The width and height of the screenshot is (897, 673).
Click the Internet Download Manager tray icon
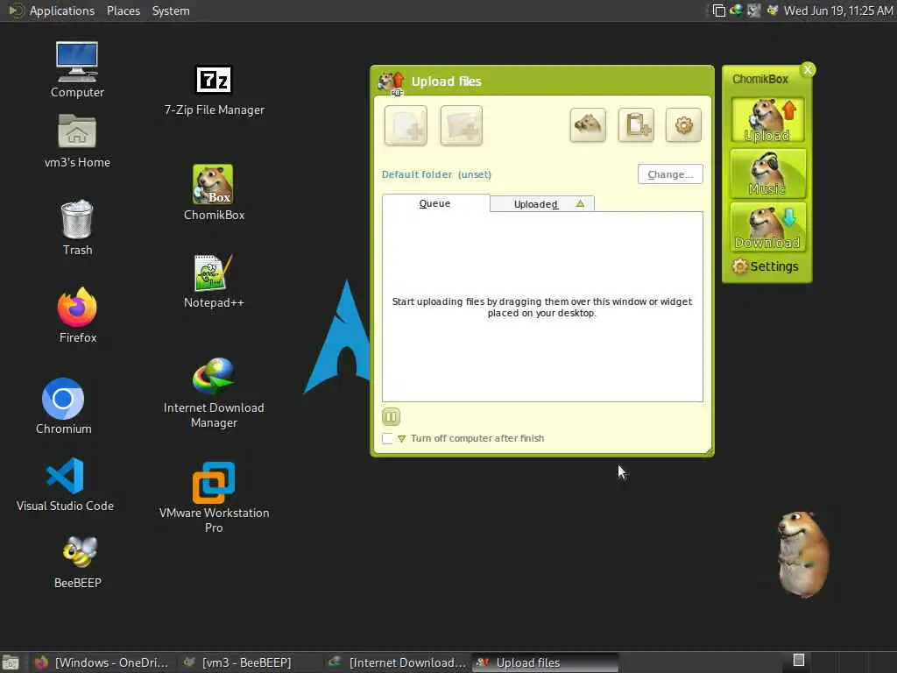736,11
